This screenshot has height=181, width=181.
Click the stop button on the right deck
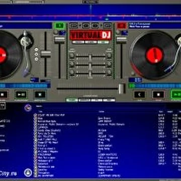pyautogui.click(x=158, y=95)
